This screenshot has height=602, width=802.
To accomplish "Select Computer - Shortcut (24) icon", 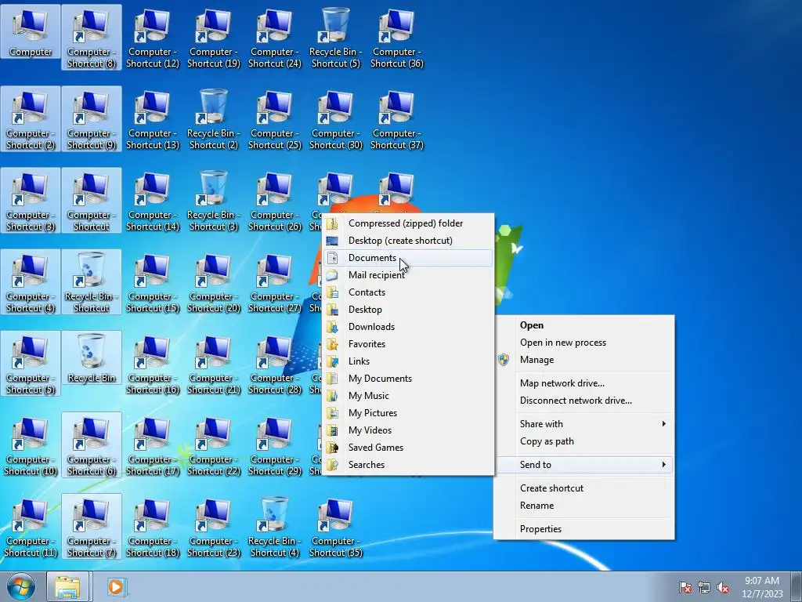I will coord(275,38).
